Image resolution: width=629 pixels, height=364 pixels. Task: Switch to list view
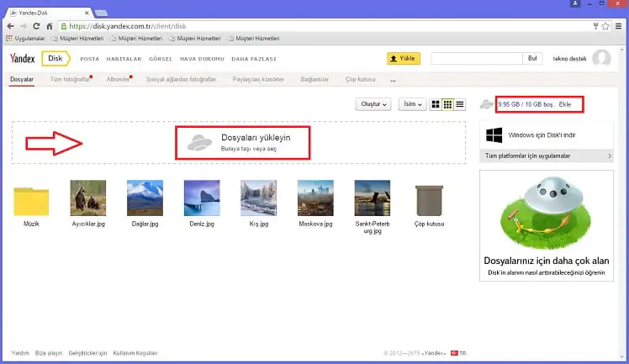point(460,104)
